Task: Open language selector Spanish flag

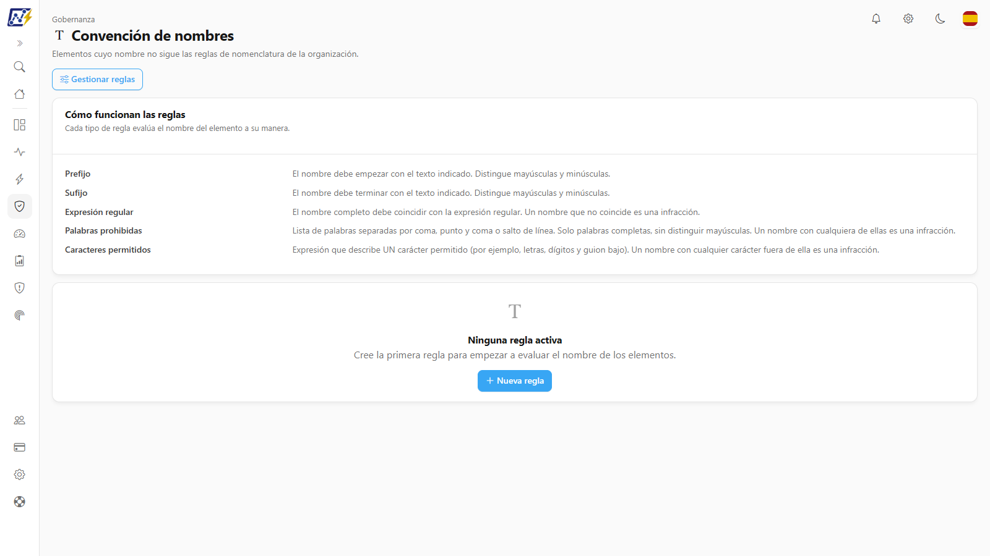Action: tap(970, 19)
